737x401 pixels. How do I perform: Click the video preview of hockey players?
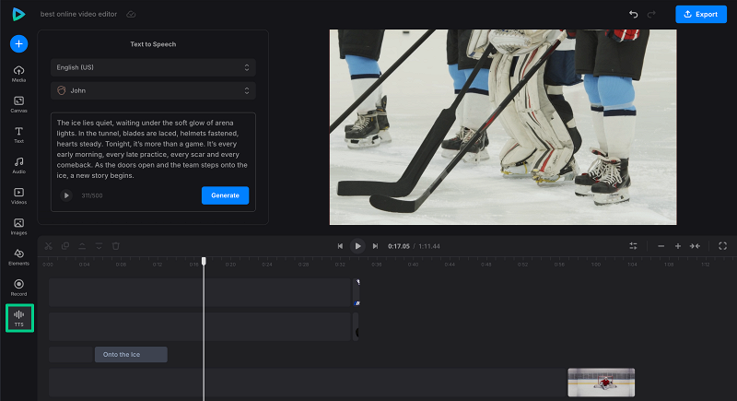click(x=503, y=127)
